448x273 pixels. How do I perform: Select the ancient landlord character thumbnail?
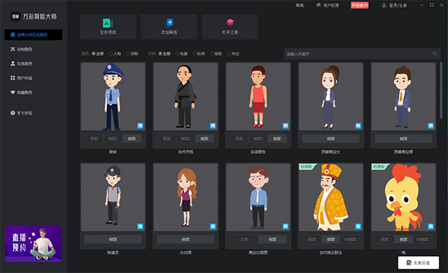pyautogui.click(x=330, y=197)
